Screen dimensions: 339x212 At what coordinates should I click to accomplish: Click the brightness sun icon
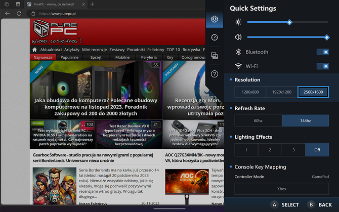(x=238, y=22)
